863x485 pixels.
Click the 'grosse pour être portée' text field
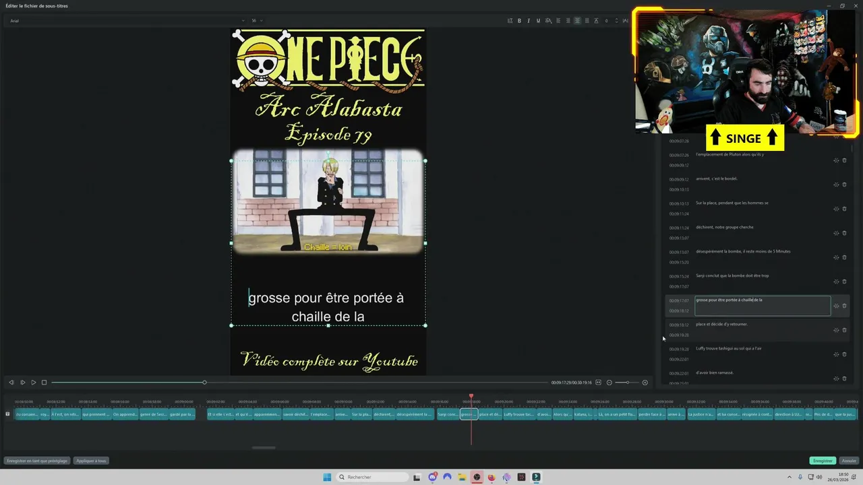763,306
